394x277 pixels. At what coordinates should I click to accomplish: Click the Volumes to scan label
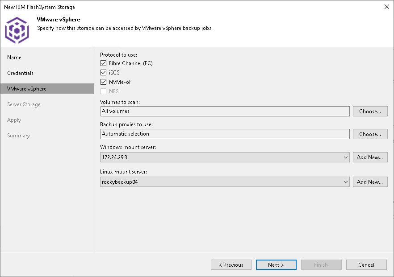click(x=120, y=102)
